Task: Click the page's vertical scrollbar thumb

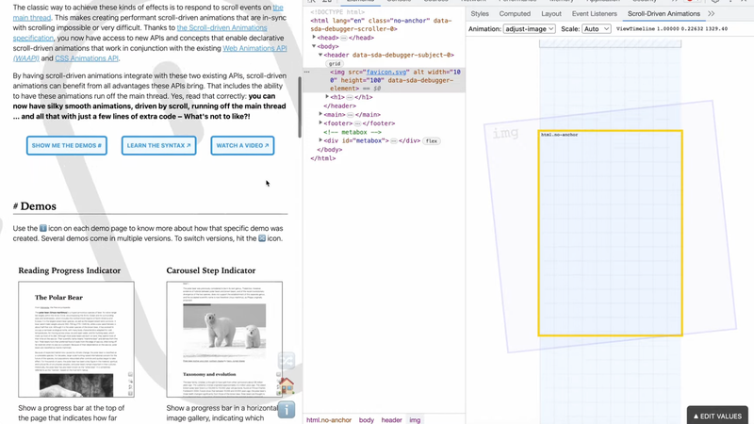Action: tap(300, 106)
